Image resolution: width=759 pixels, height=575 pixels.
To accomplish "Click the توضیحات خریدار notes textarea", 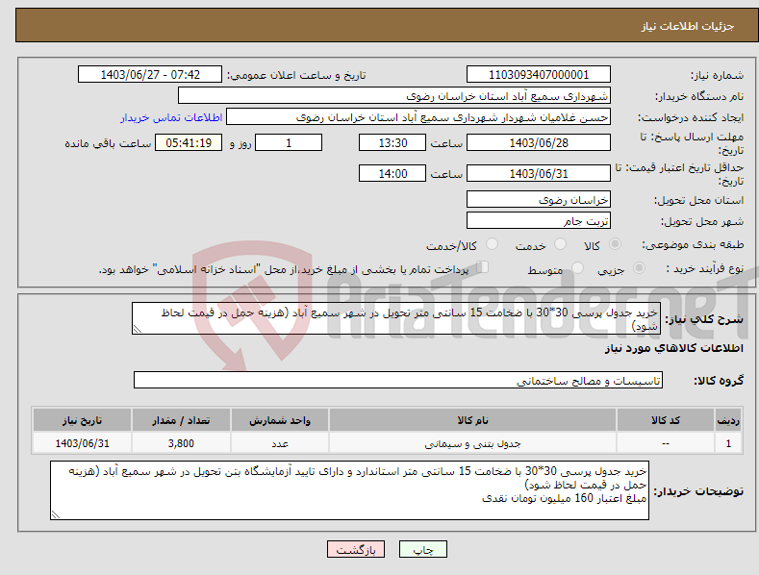I will click(x=349, y=490).
